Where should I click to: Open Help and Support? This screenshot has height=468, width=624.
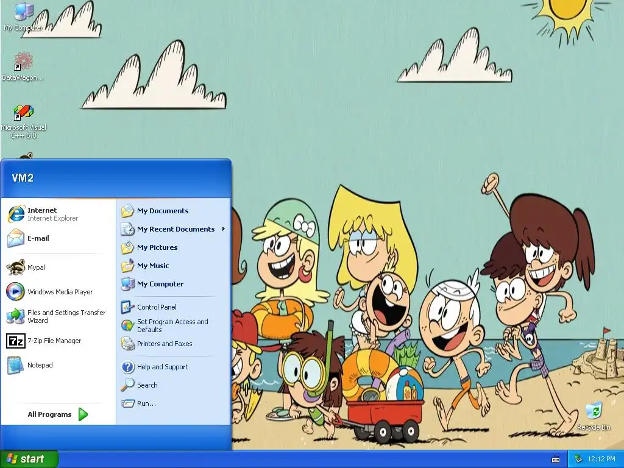click(162, 366)
